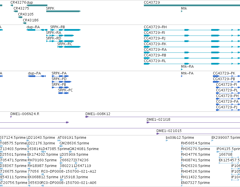Select the CG43729-PB protein label
The width and height of the screenshot is (240, 187).
224,79
